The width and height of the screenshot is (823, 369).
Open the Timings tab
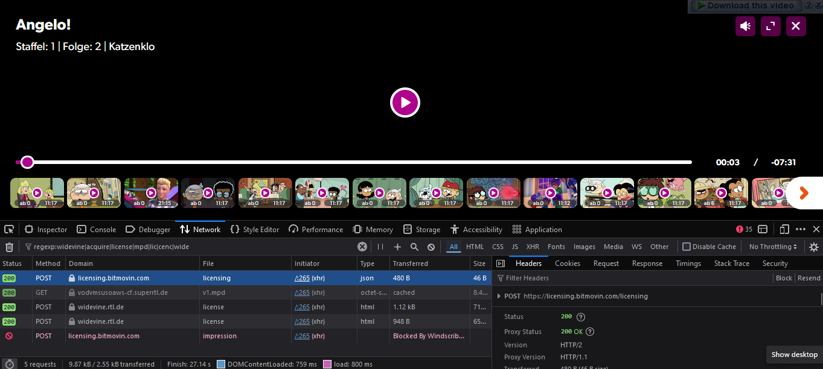(x=688, y=263)
